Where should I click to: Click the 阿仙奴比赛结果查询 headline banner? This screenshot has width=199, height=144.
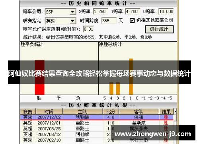pyautogui.click(x=99, y=72)
